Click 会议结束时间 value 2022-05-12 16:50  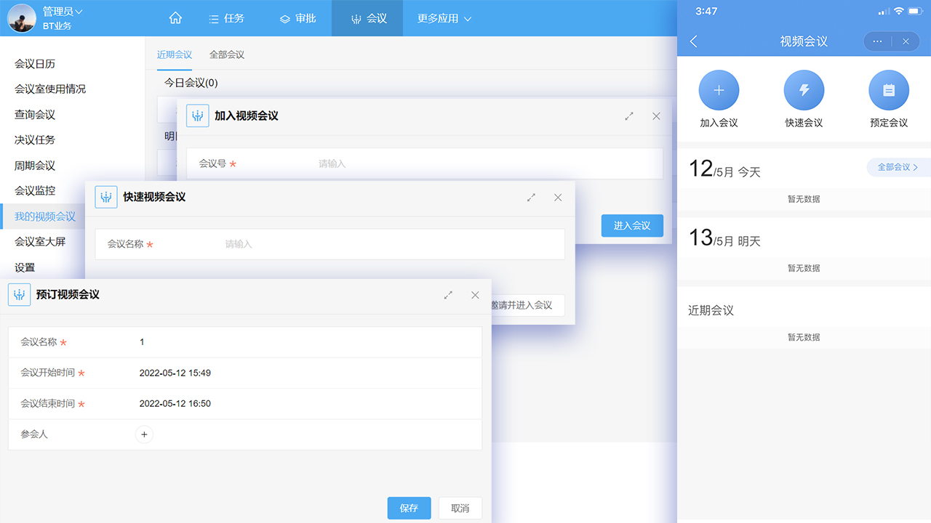(x=175, y=403)
